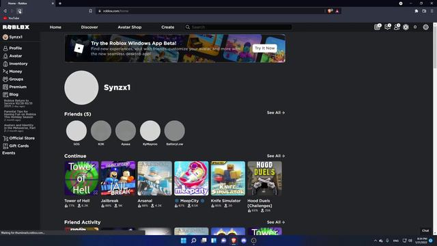Viewport: 437px width, 246px height.
Task: Show hidden system tray icons
Action: click(375, 241)
